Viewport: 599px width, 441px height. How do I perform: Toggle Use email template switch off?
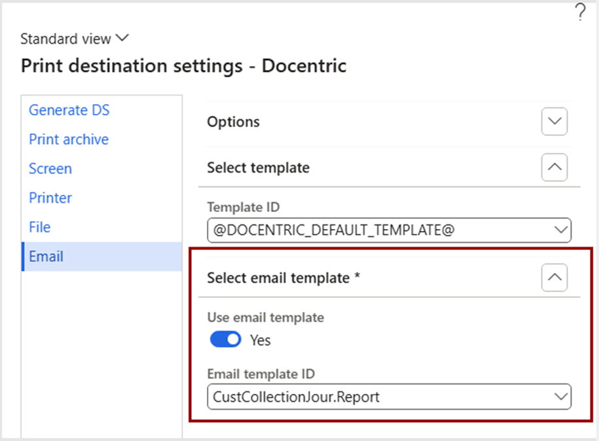[225, 340]
